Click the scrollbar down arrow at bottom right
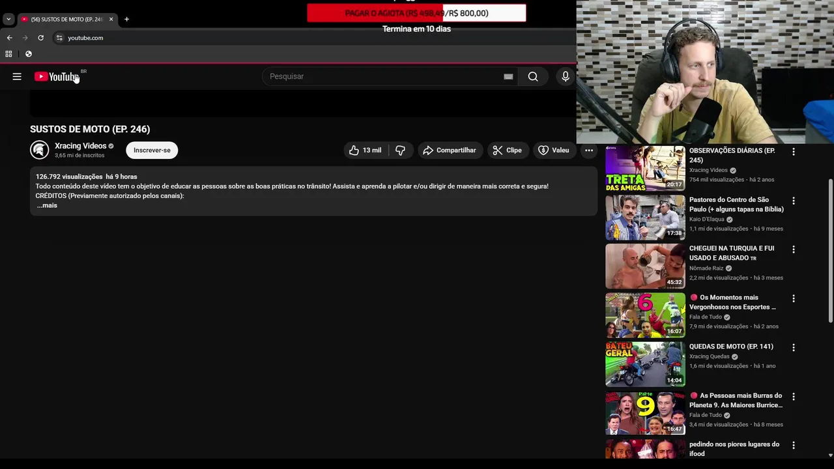834x469 pixels. (x=830, y=455)
